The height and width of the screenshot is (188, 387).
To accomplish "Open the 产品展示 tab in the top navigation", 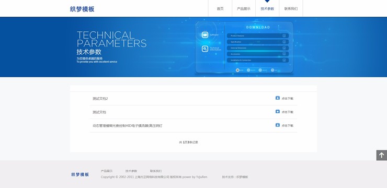I will pyautogui.click(x=244, y=9).
